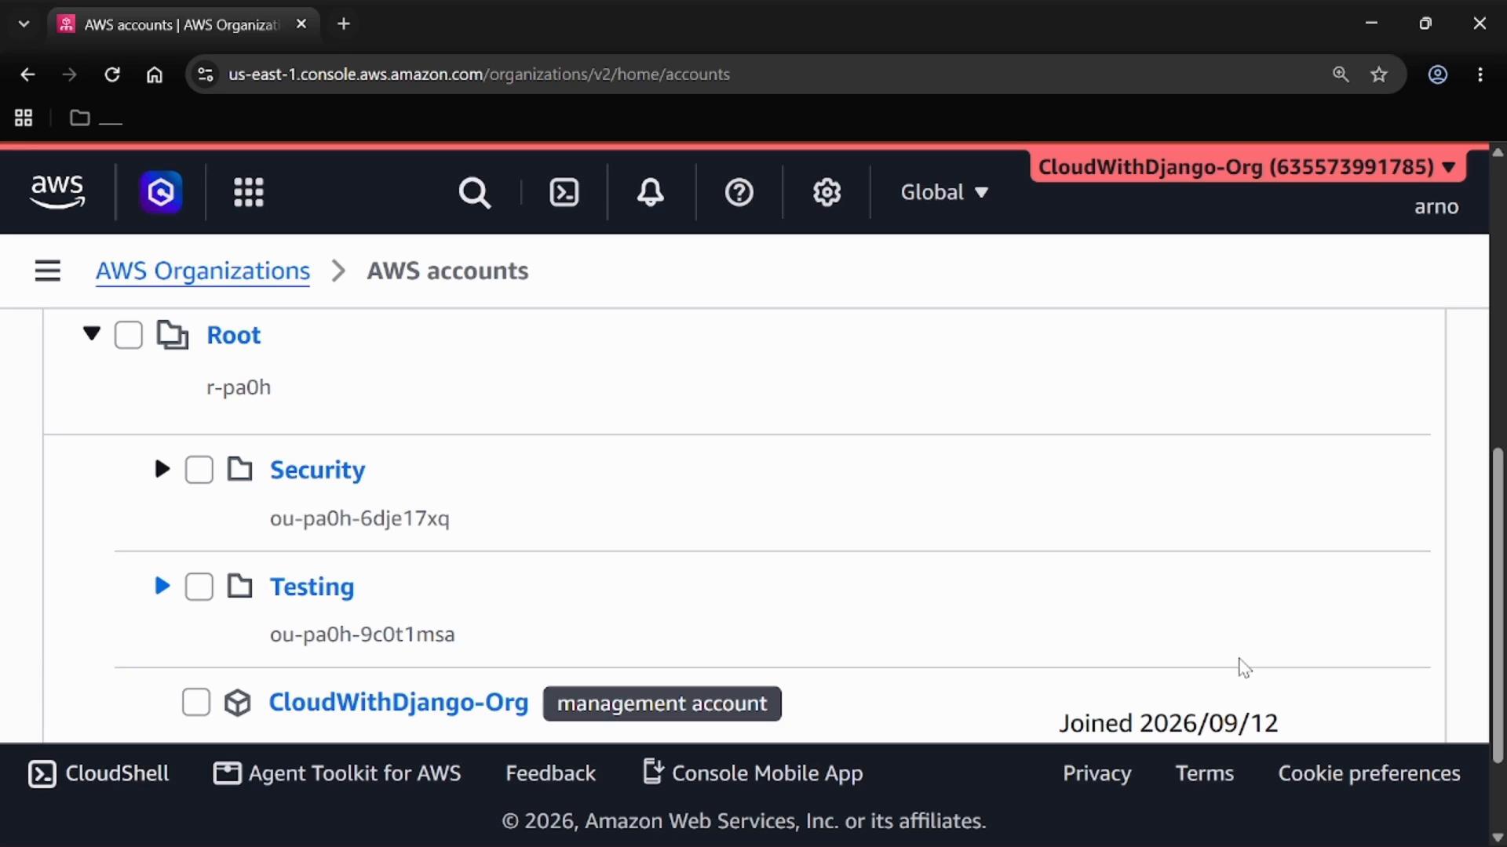
Task: Open the Feedback link
Action: pos(550,773)
